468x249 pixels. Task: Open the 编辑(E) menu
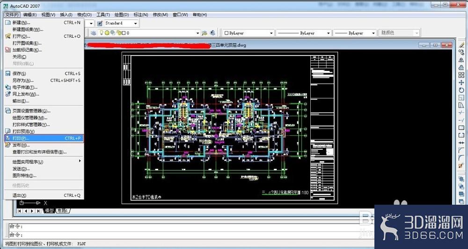click(x=30, y=14)
